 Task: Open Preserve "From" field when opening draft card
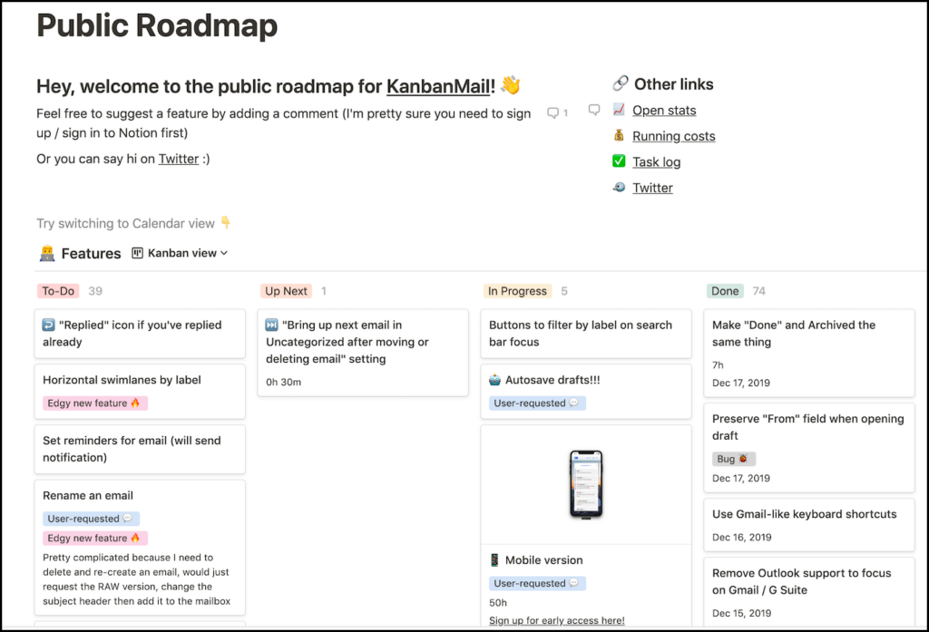tap(808, 448)
